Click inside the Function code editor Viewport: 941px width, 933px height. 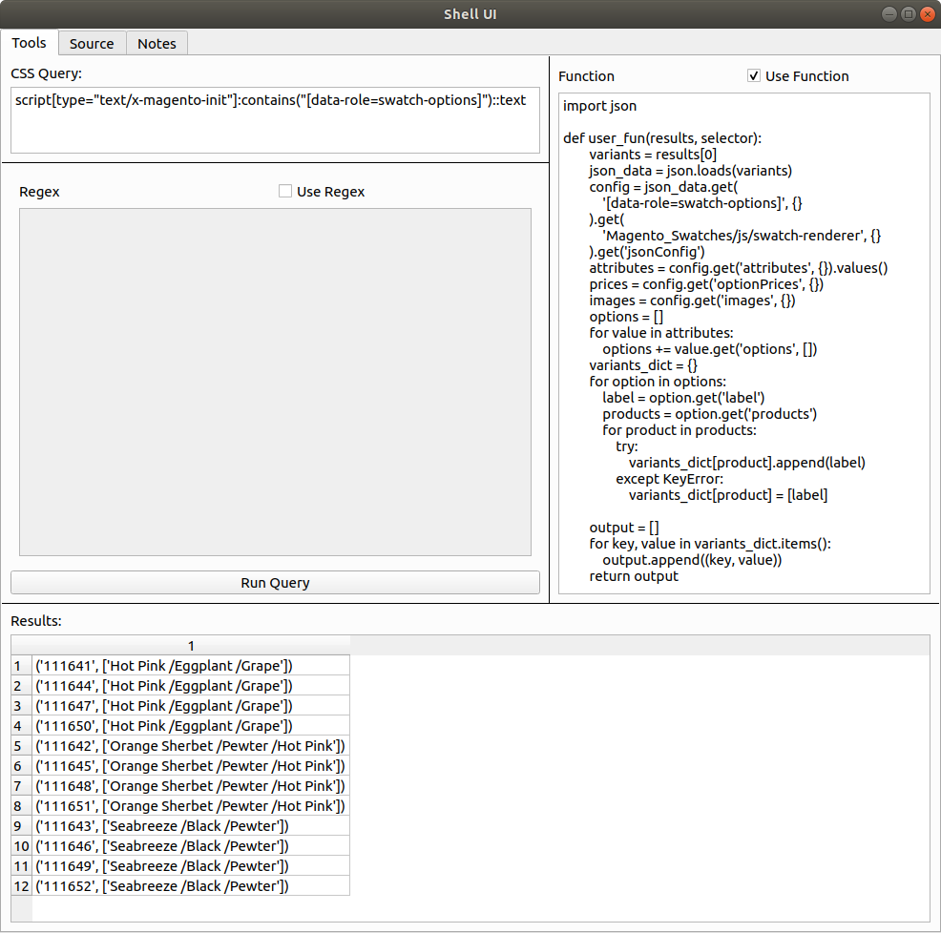click(x=743, y=343)
